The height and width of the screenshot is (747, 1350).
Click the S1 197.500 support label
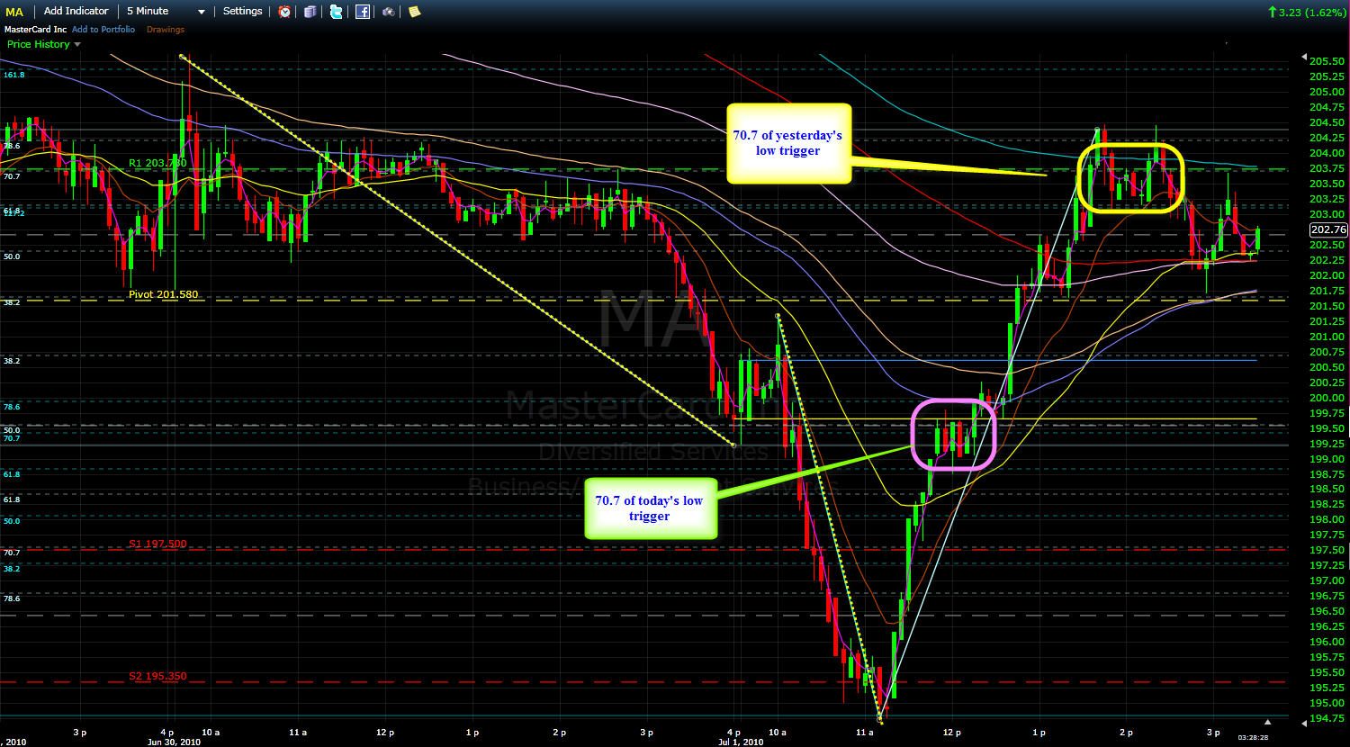[x=157, y=544]
